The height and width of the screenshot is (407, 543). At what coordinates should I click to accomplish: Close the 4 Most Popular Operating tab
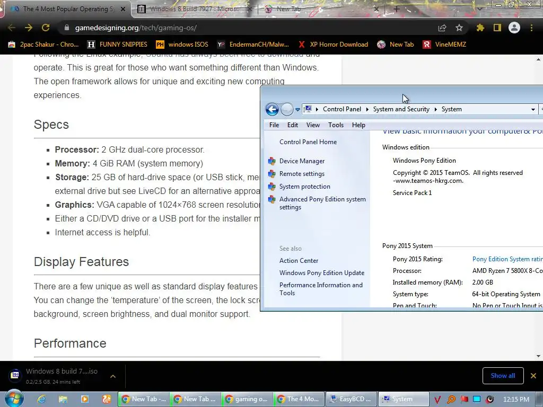[123, 9]
